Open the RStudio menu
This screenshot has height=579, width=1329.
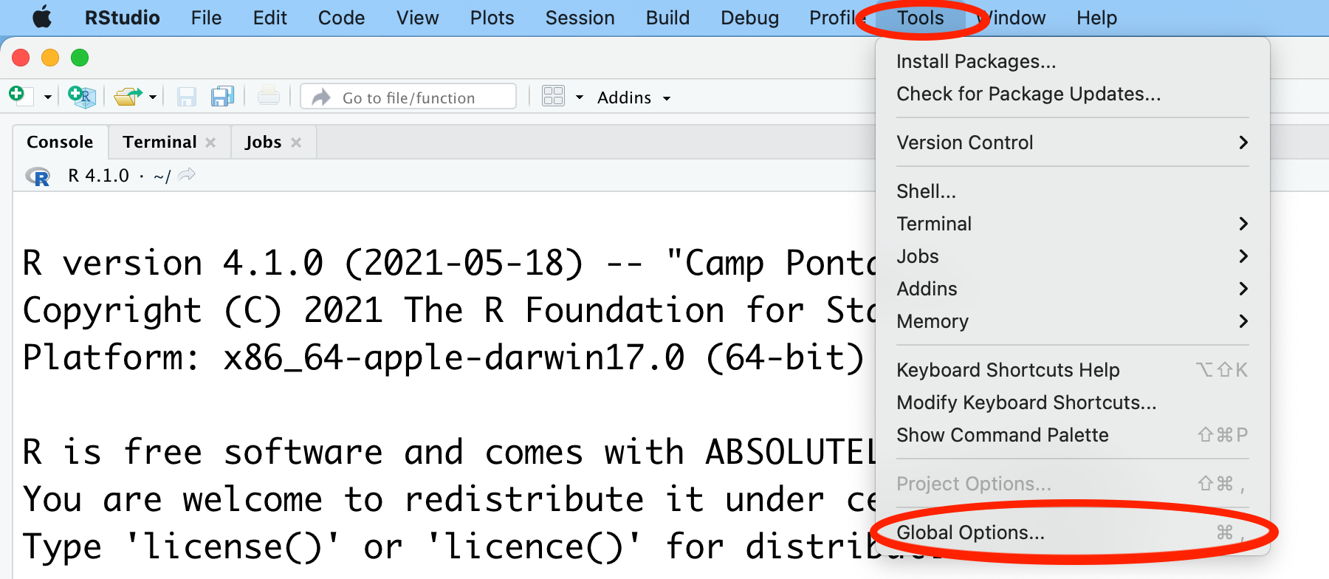click(122, 18)
